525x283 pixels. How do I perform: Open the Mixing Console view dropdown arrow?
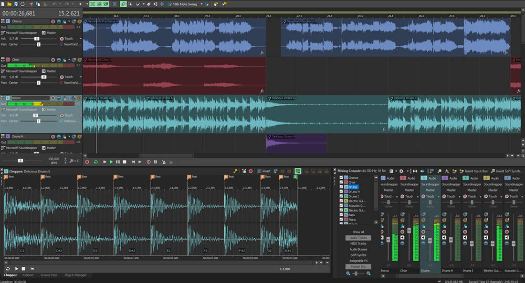point(396,172)
